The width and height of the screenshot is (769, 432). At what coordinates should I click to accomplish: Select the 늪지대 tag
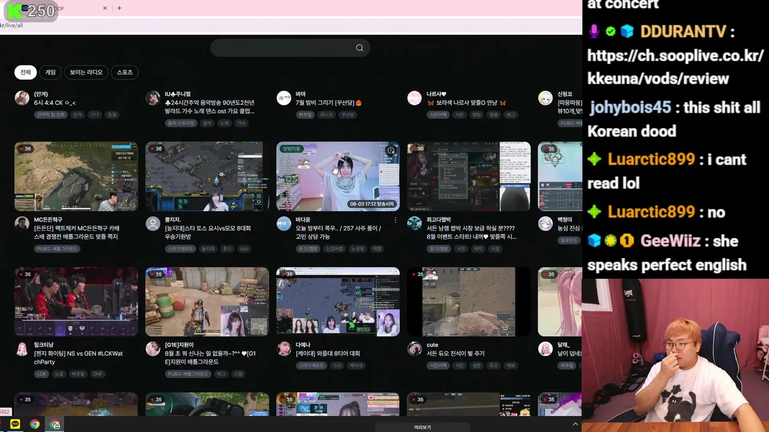coord(208,248)
